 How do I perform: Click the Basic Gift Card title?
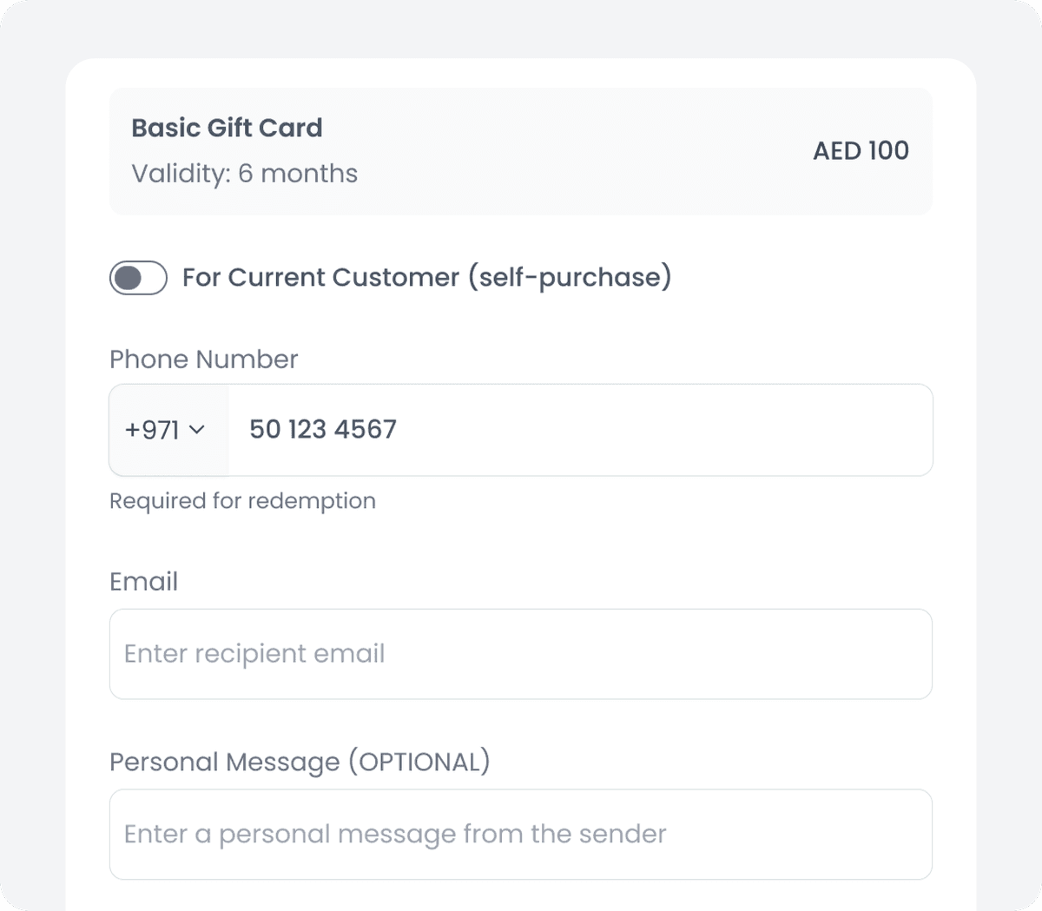point(227,127)
